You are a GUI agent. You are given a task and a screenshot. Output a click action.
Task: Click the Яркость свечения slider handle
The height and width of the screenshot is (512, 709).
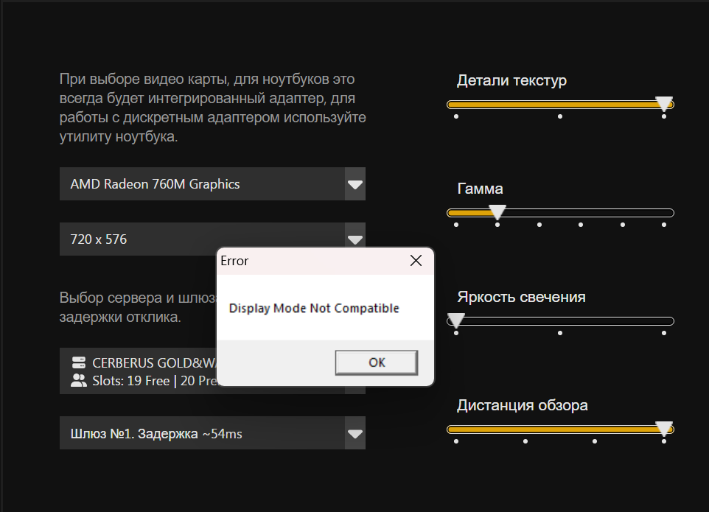point(456,320)
